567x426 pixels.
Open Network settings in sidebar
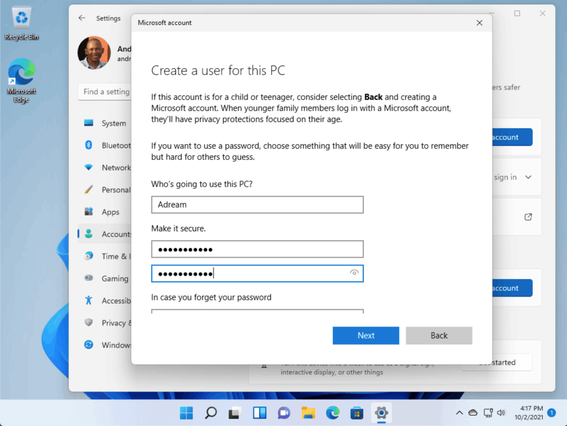point(105,168)
